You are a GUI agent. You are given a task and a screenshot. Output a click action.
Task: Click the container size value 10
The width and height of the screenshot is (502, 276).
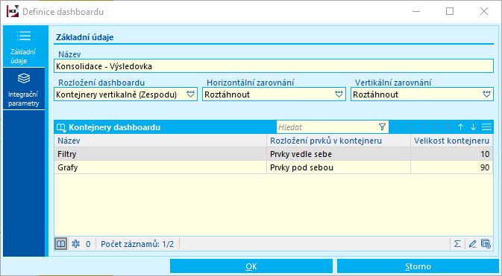tap(452, 154)
